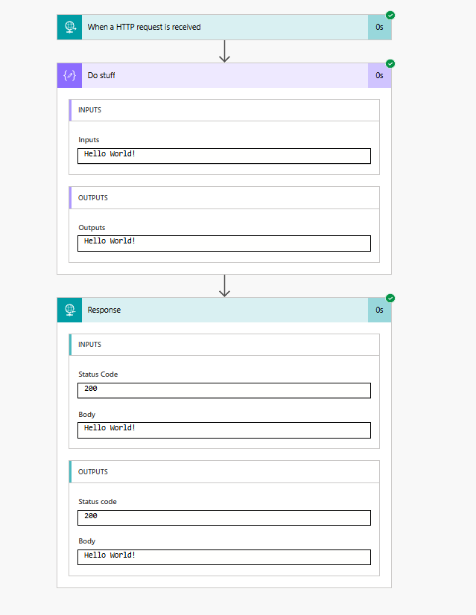Click the 0s duration badge on Response
476x615 pixels.
[379, 310]
